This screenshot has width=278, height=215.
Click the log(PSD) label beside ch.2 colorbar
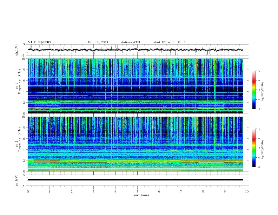click(263, 150)
